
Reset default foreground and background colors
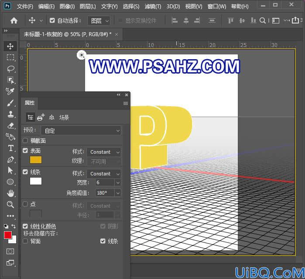click(x=6, y=226)
